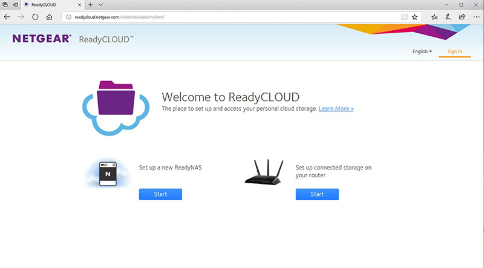Refresh the ReadyCLOUD page
The width and height of the screenshot is (484, 268).
[x=35, y=17]
